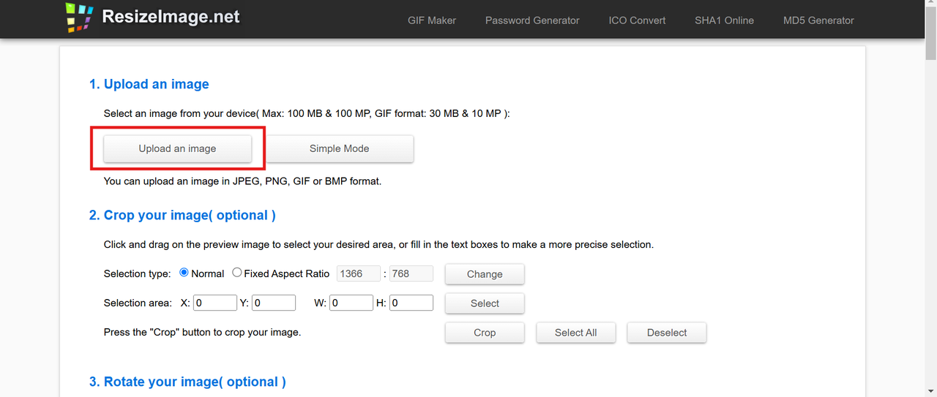Open MD5 Generator page
This screenshot has width=937, height=397.
coord(818,20)
